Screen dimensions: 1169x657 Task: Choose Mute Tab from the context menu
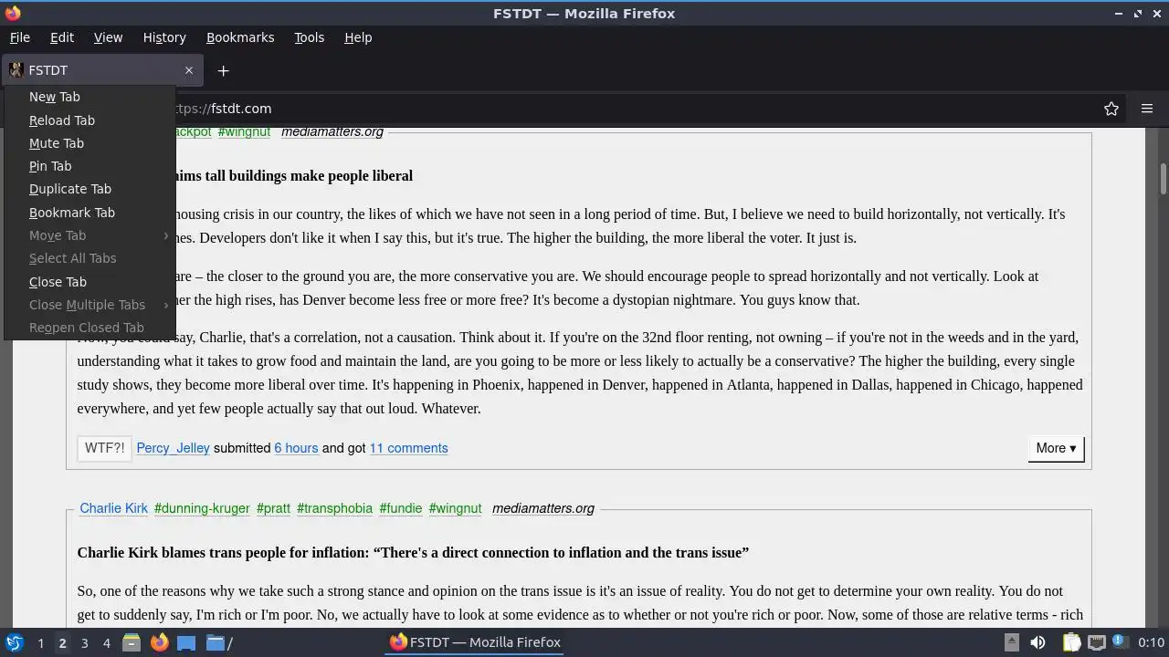90,143
